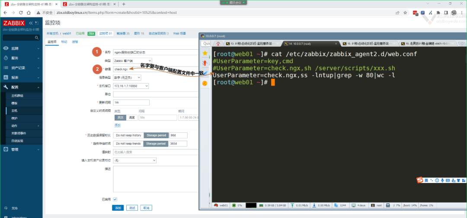
Task: Open the 信息类型 dropdown 数字 (无正负)
Action: [127, 77]
